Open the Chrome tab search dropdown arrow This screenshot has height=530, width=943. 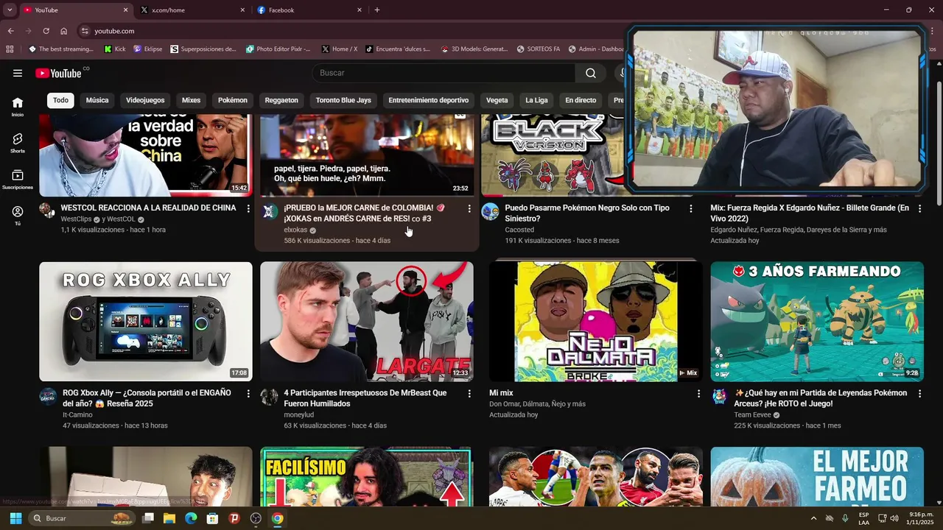10,10
